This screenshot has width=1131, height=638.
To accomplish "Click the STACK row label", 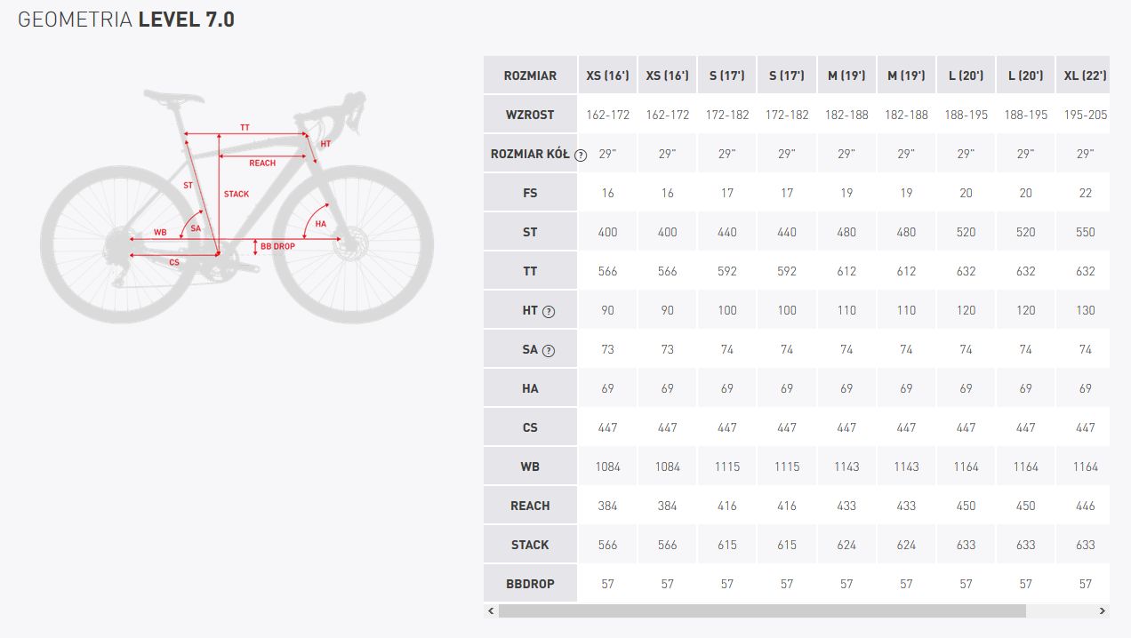I will 530,545.
